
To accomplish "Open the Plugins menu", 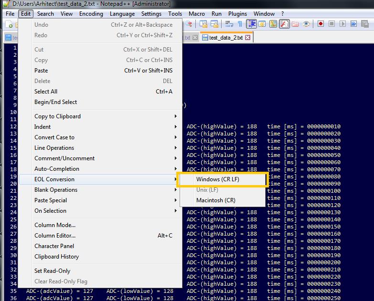I will 237,14.
